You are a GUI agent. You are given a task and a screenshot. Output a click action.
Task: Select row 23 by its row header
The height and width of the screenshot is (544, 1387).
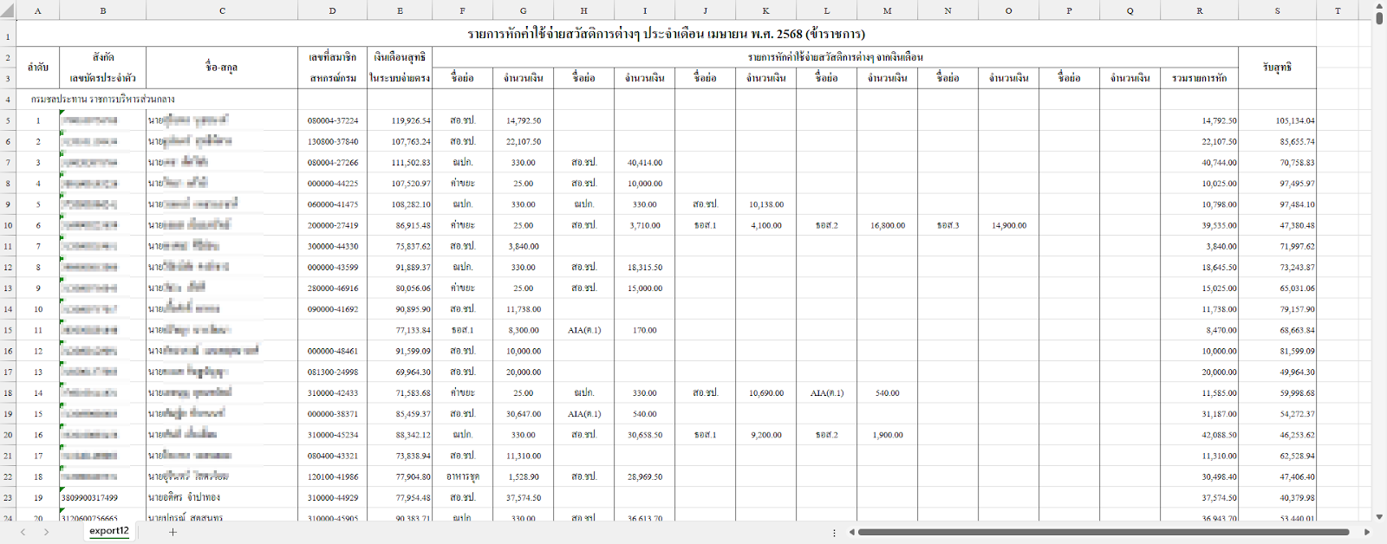point(8,498)
